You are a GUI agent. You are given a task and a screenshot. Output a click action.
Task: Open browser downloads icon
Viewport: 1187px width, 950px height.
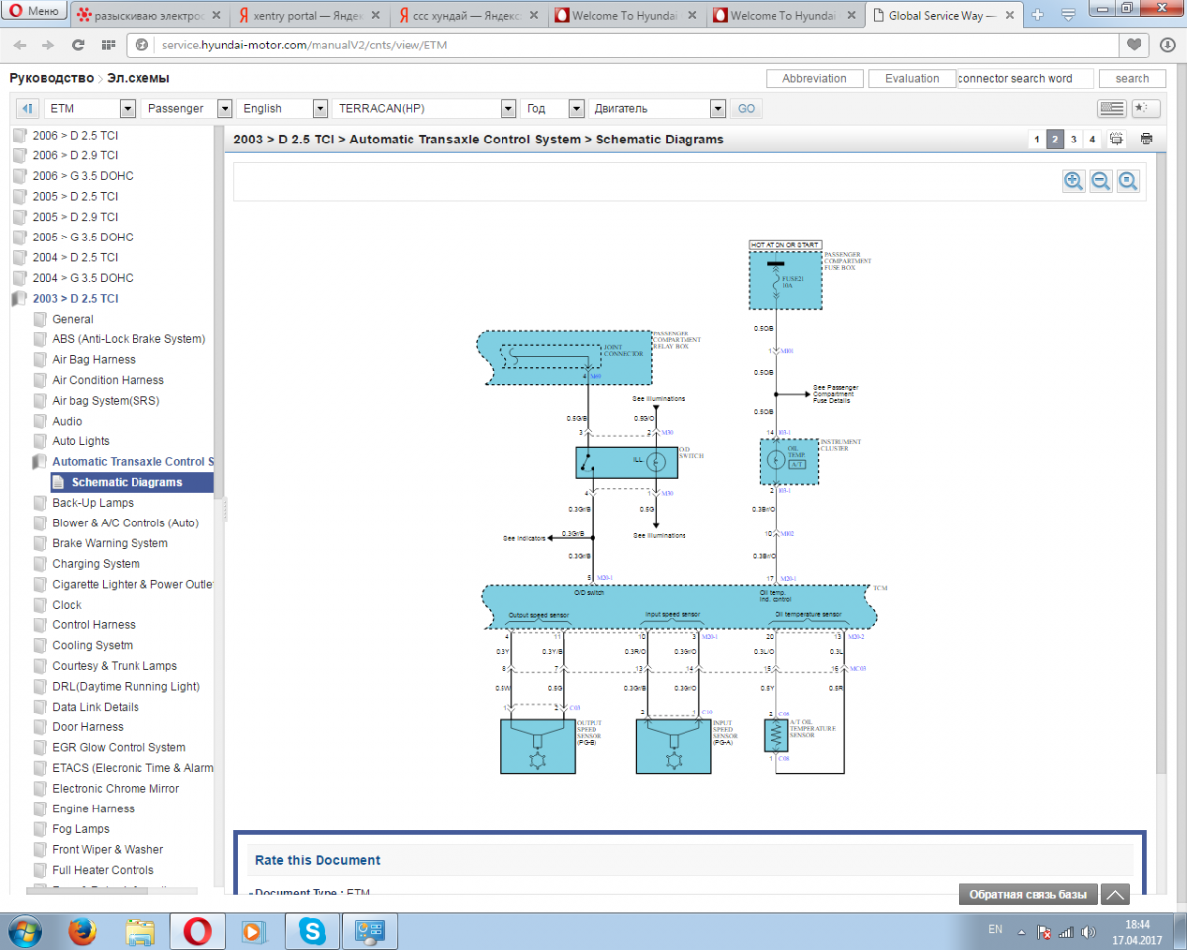pos(1168,45)
